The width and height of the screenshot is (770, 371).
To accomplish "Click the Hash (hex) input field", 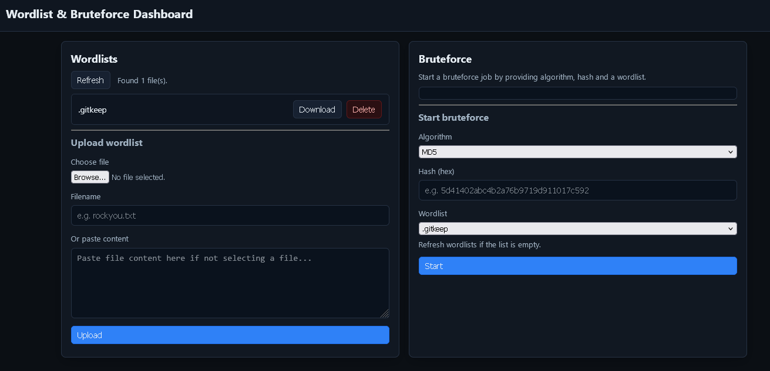I will pos(577,190).
